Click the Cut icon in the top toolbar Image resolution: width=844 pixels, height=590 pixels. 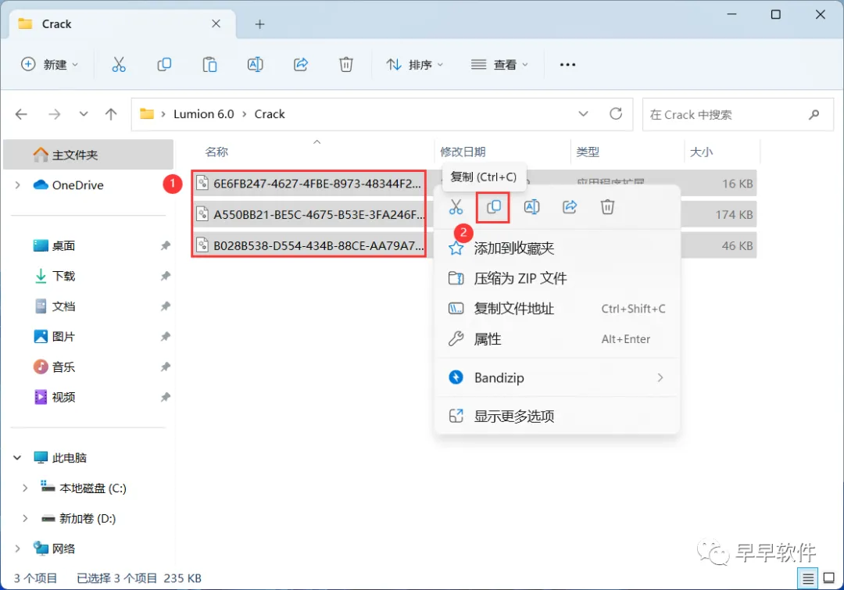coord(119,65)
